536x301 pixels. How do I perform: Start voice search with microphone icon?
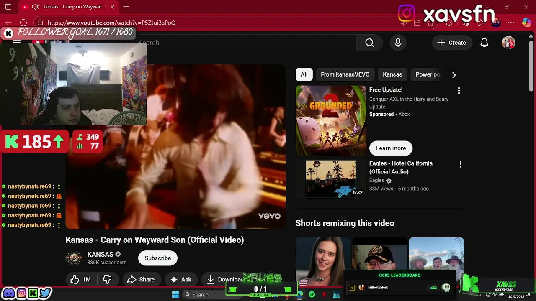coord(398,43)
